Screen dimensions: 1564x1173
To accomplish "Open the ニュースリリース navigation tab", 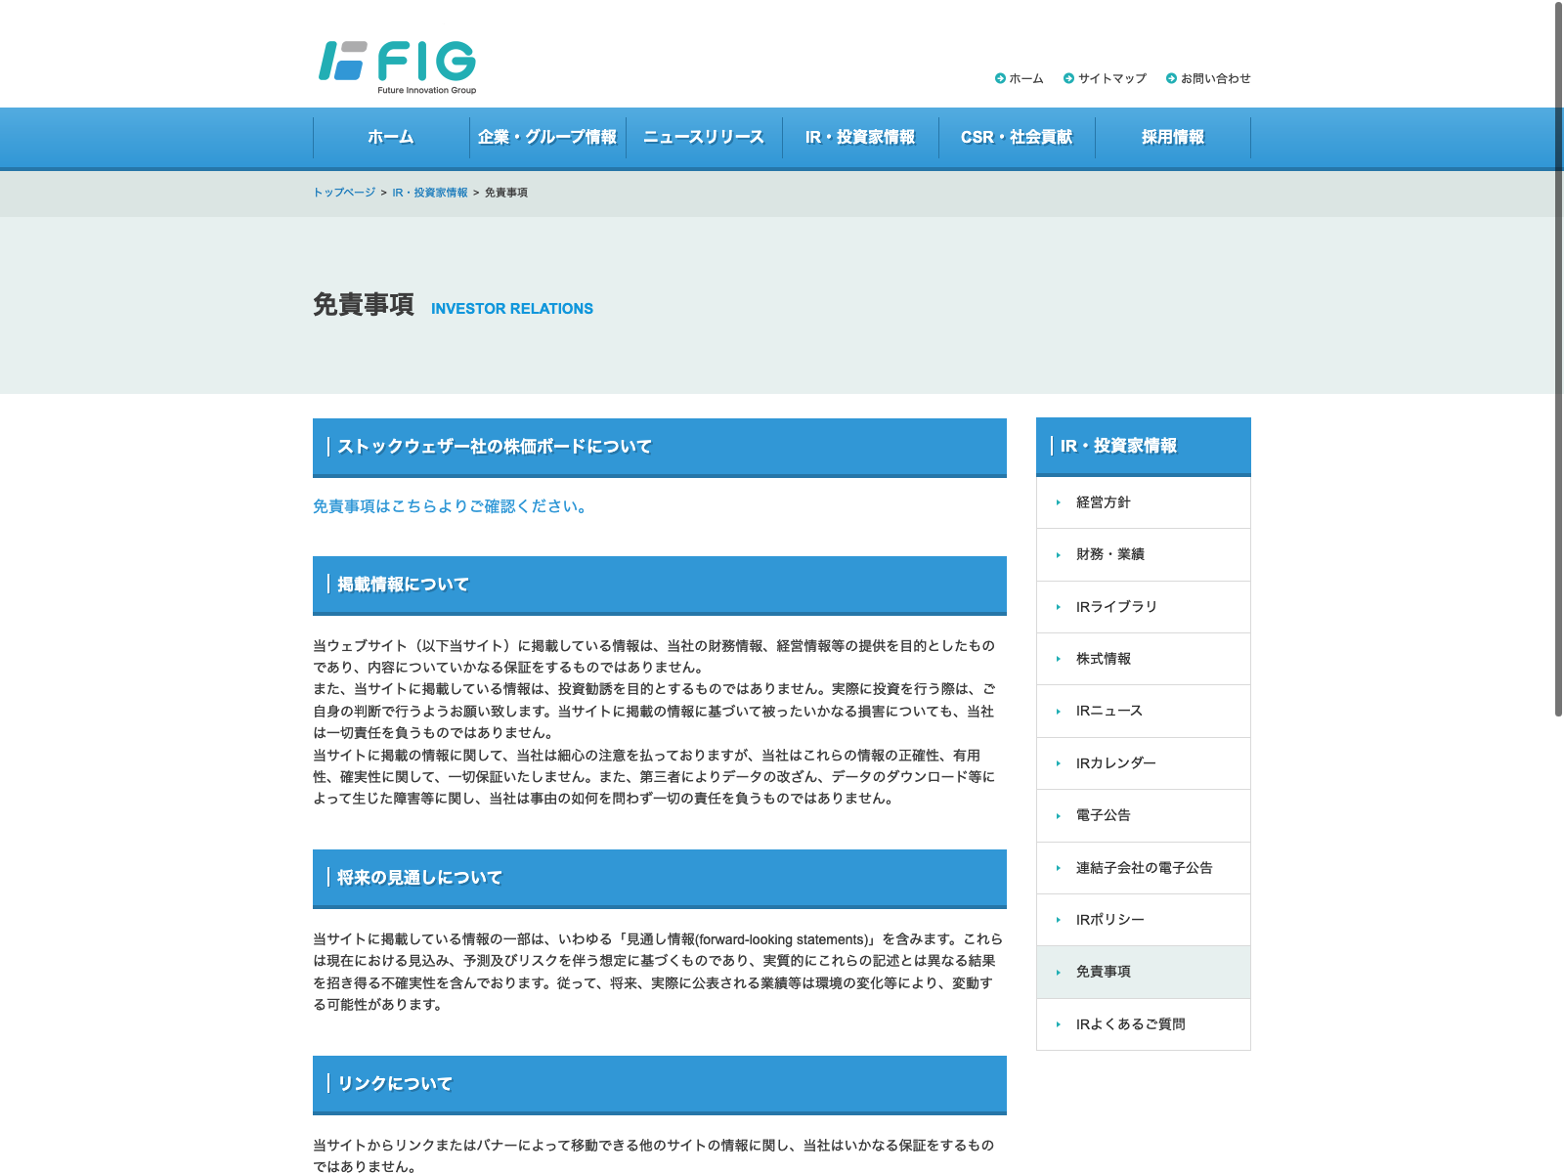I will click(x=704, y=138).
